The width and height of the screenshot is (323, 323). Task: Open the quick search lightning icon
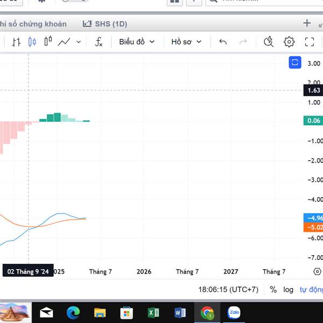[269, 41]
